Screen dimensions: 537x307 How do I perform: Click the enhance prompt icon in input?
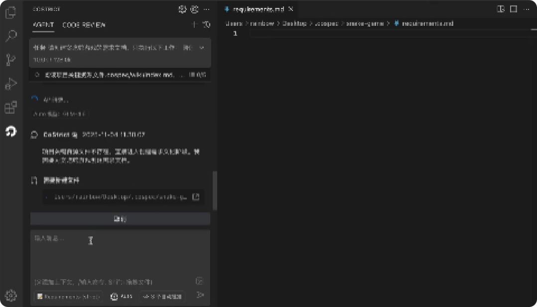tap(199, 281)
